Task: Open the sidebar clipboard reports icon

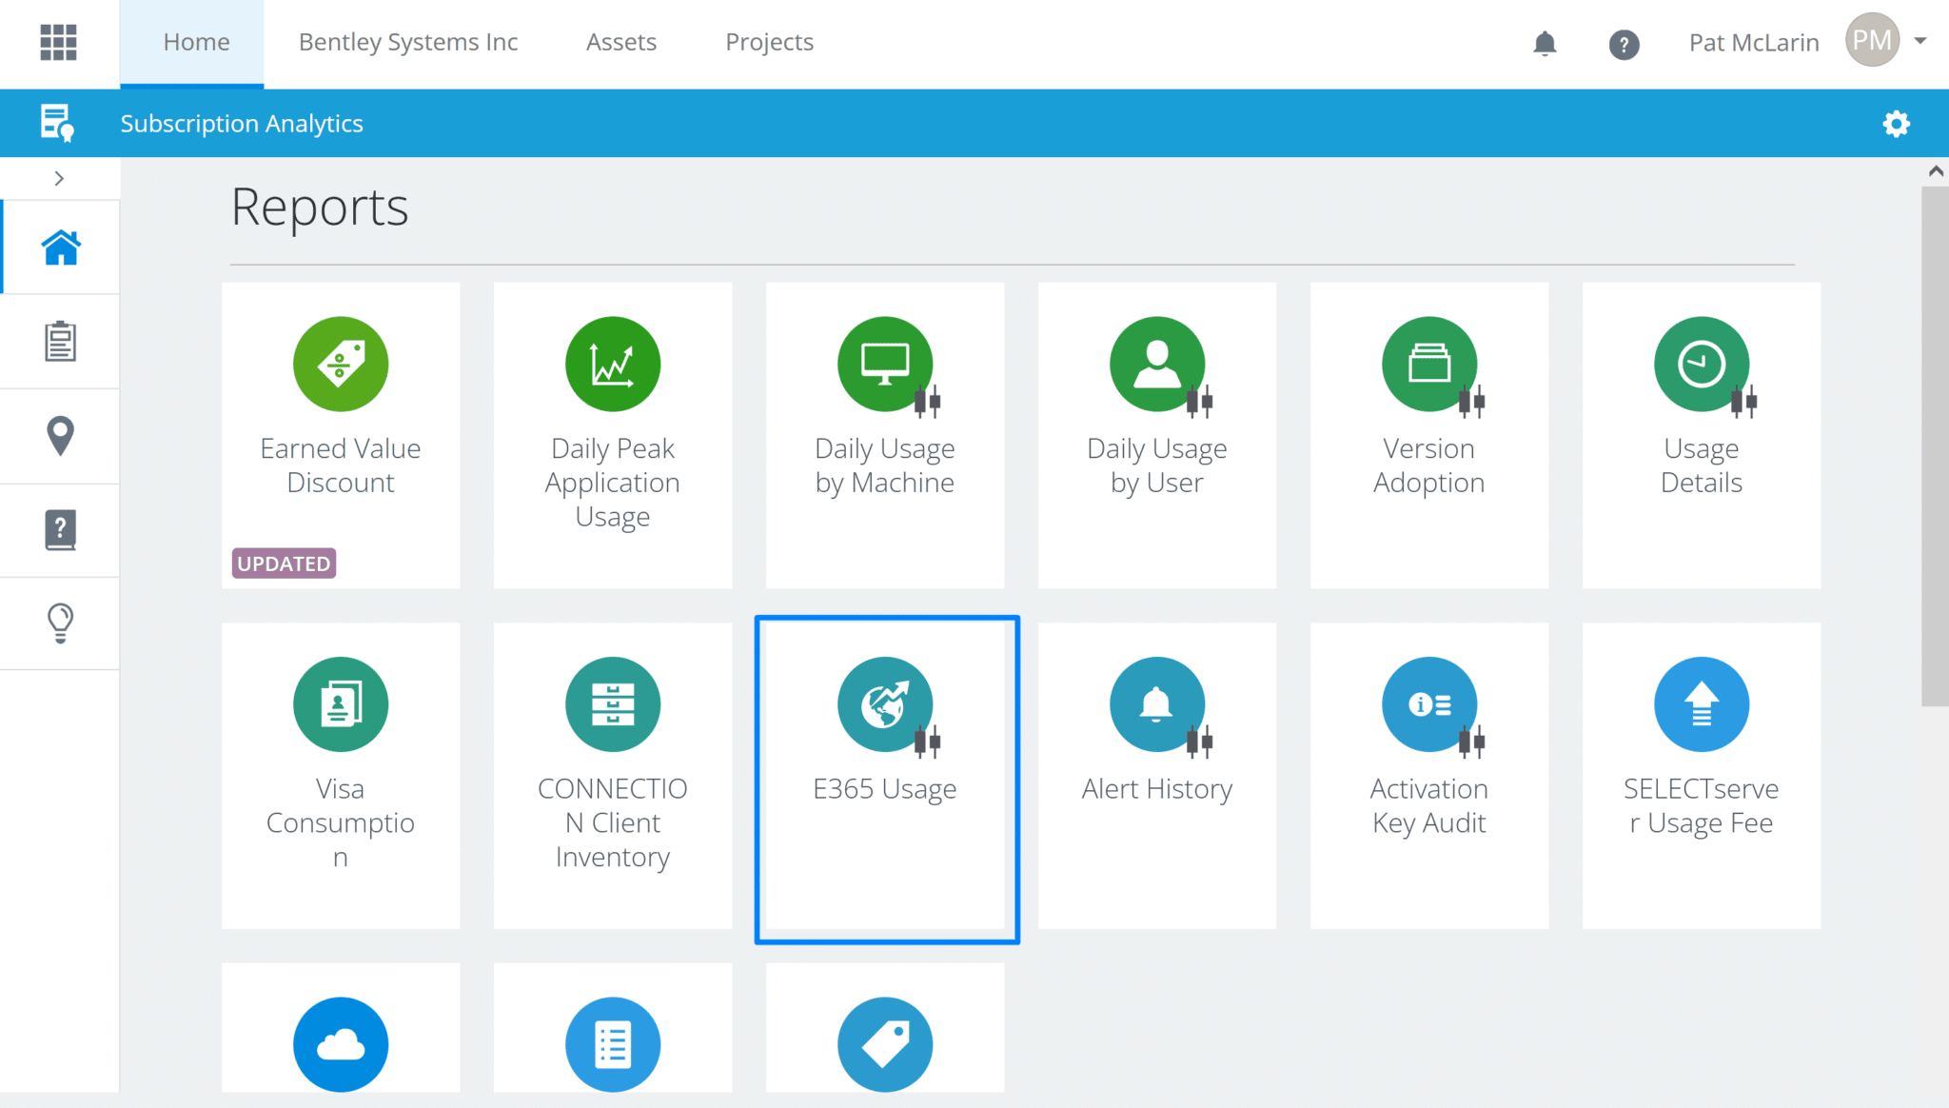Action: pos(60,341)
